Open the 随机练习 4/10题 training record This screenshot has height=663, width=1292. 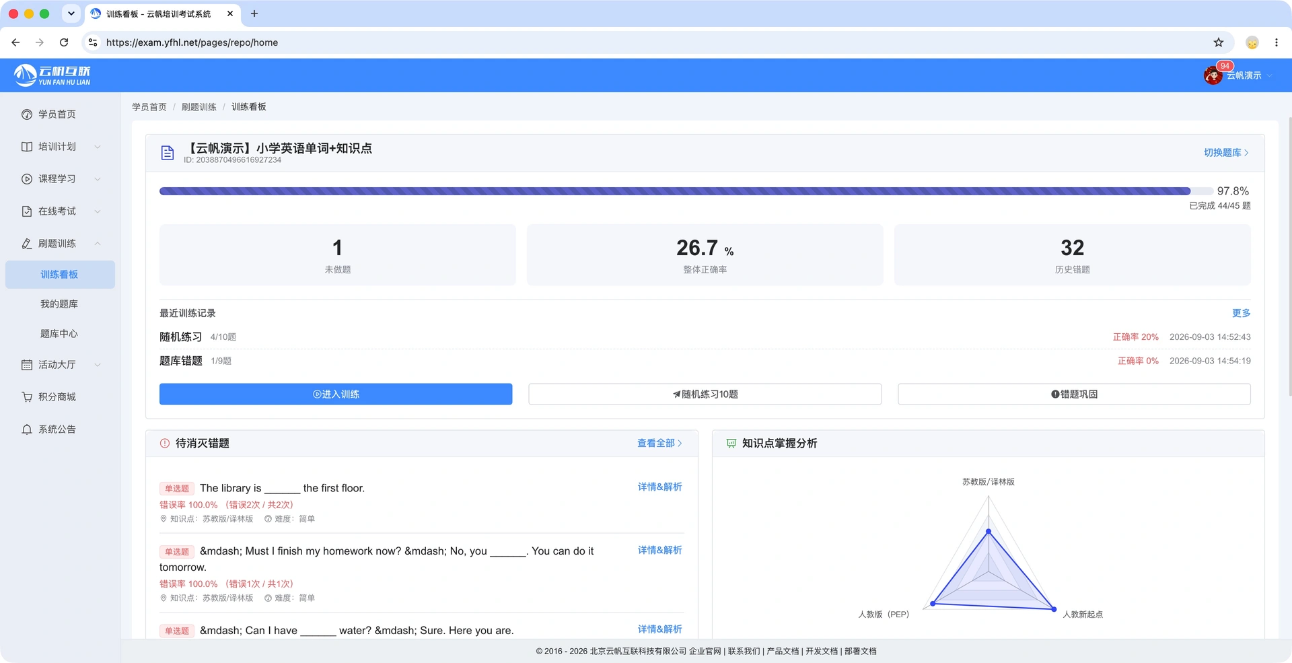tap(705, 337)
